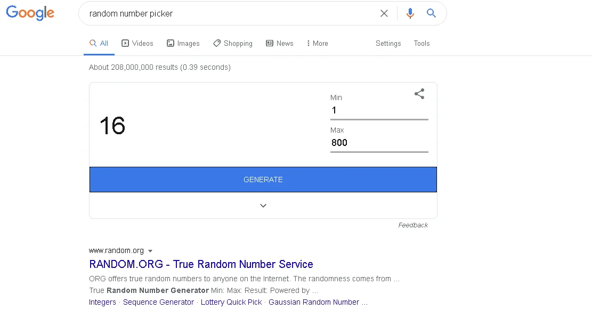This screenshot has width=592, height=318.
Task: Open RANDOM.ORG True Random Number Service link
Action: click(201, 264)
